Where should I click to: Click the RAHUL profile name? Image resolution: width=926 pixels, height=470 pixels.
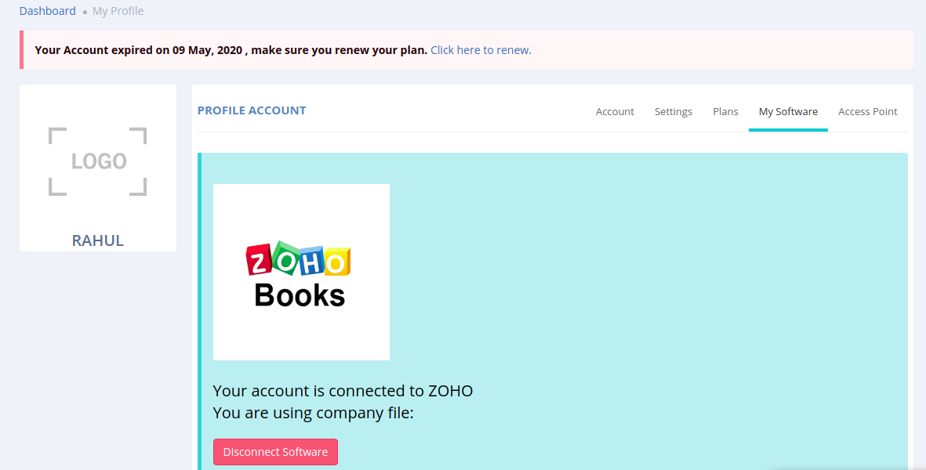97,240
